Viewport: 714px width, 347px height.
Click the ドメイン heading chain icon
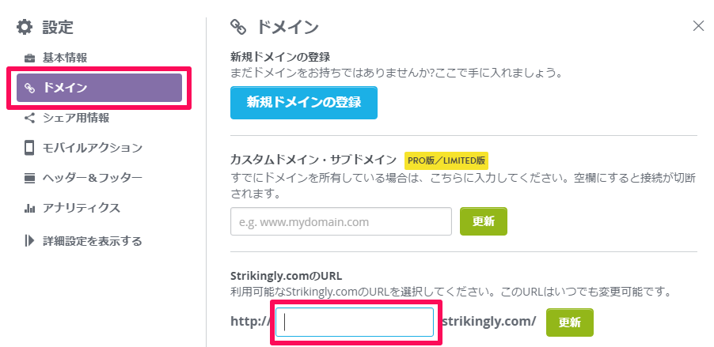coord(237,28)
